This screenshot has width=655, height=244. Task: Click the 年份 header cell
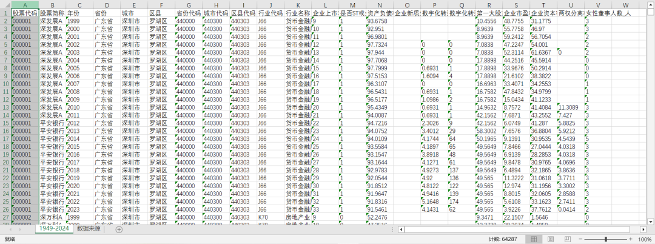79,13
